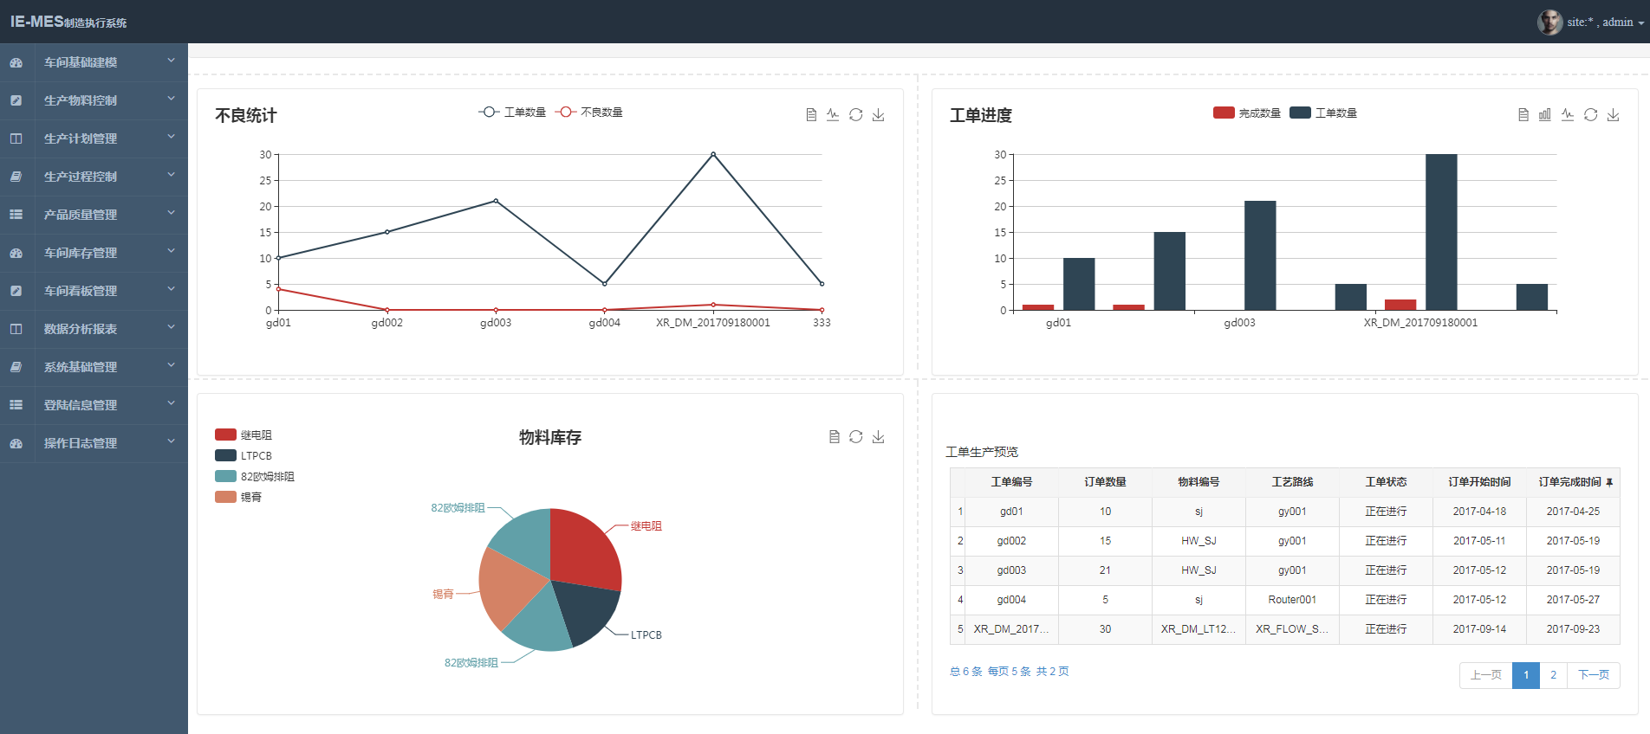This screenshot has width=1650, height=734.
Task: Toggle 完成数量 series in 工单进度 legend
Action: [x=1246, y=113]
